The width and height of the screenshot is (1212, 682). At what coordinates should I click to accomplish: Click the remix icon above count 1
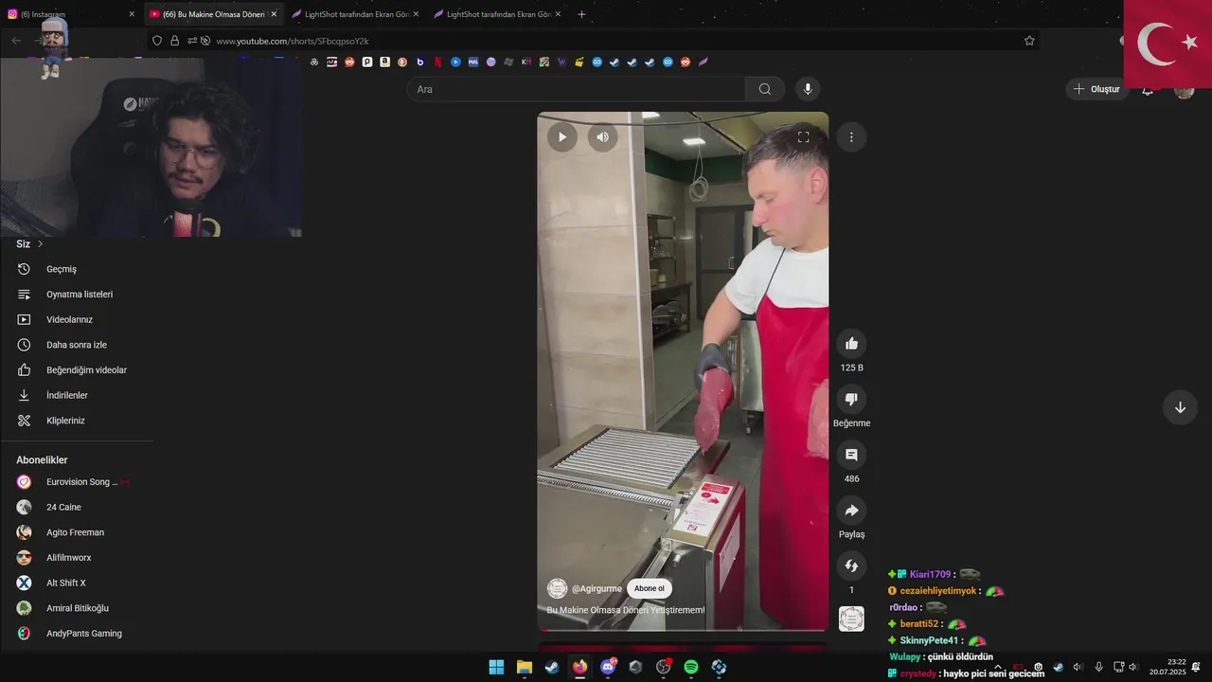coord(851,566)
